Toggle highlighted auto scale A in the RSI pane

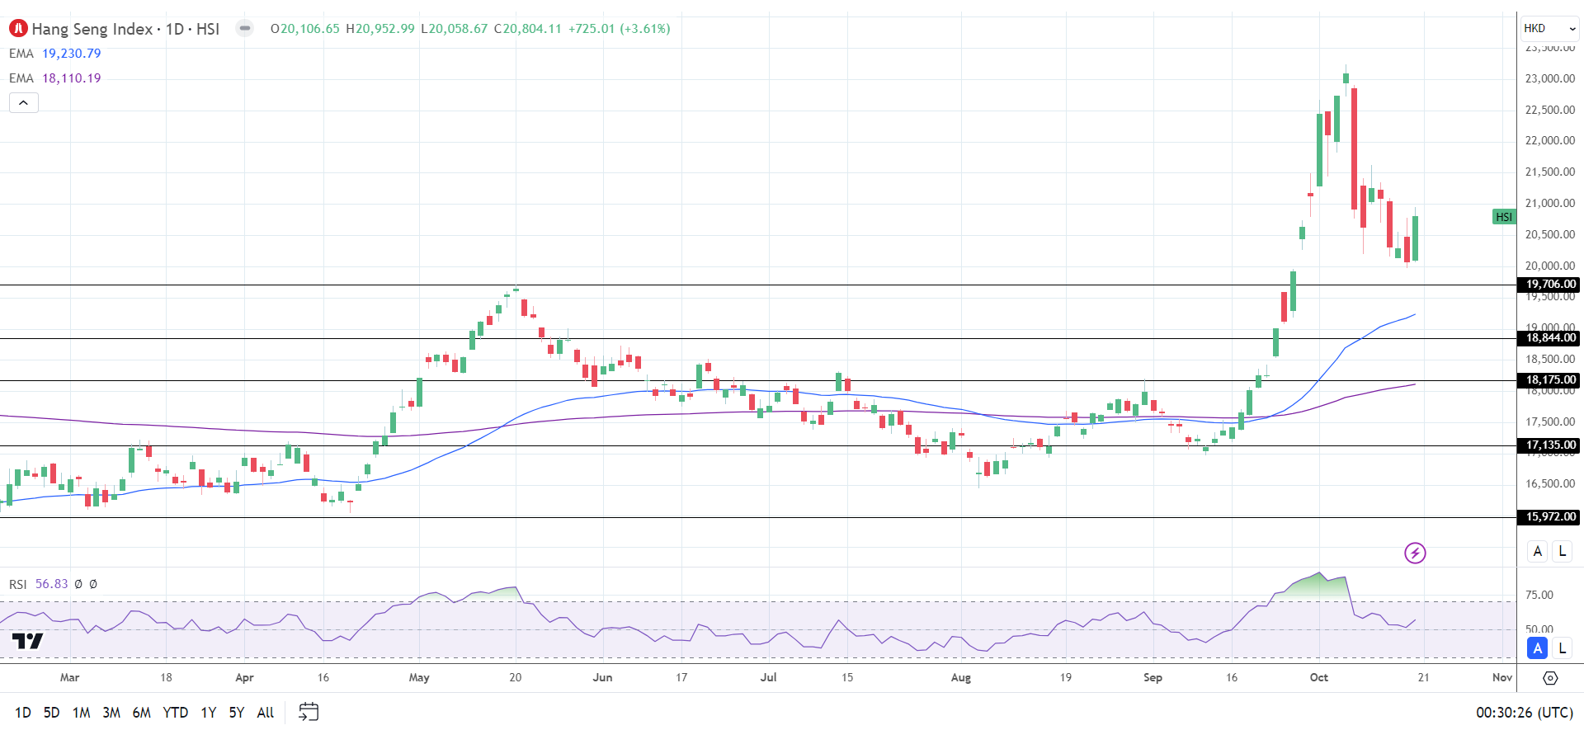1538,648
